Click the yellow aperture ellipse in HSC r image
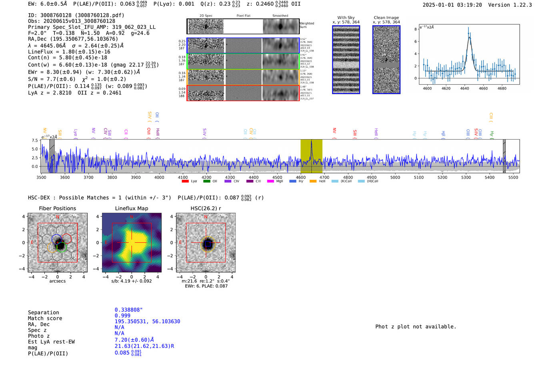 click(208, 243)
